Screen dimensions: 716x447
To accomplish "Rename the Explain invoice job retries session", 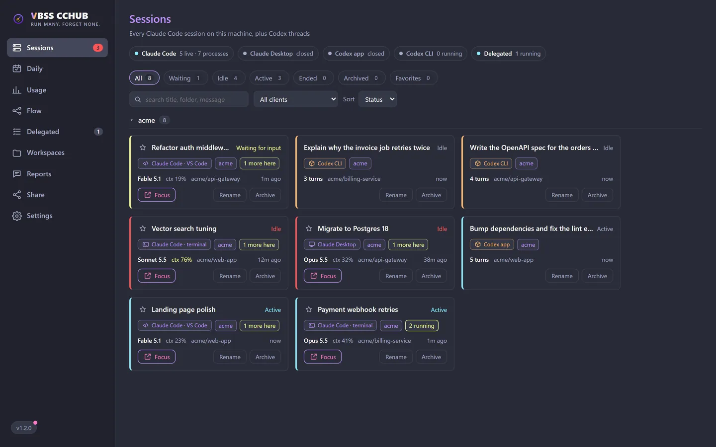I will pos(396,195).
